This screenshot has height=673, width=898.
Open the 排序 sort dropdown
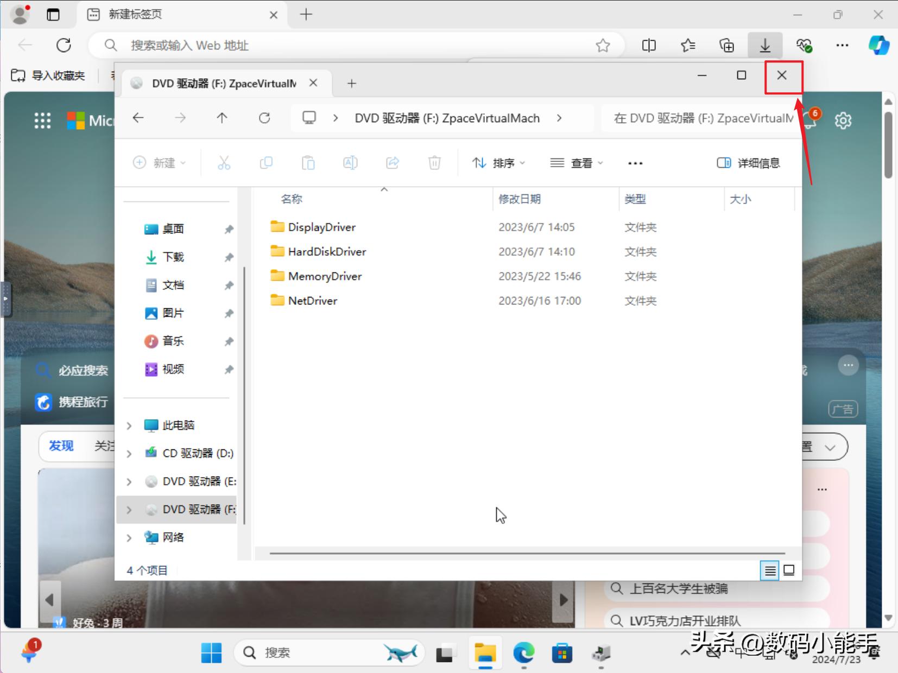pyautogui.click(x=498, y=163)
